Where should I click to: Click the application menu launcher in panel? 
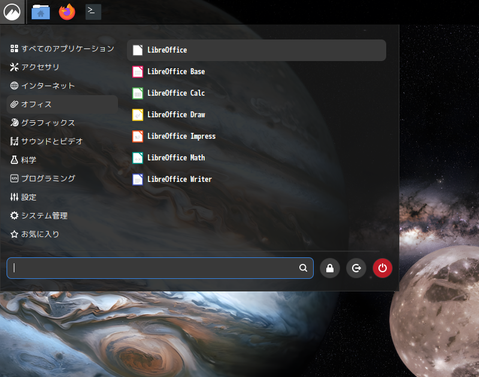point(12,12)
